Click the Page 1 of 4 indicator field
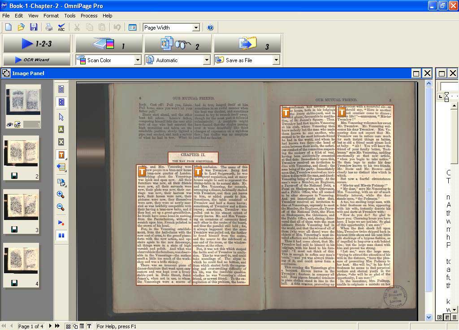459x330 pixels. pyautogui.click(x=31, y=326)
